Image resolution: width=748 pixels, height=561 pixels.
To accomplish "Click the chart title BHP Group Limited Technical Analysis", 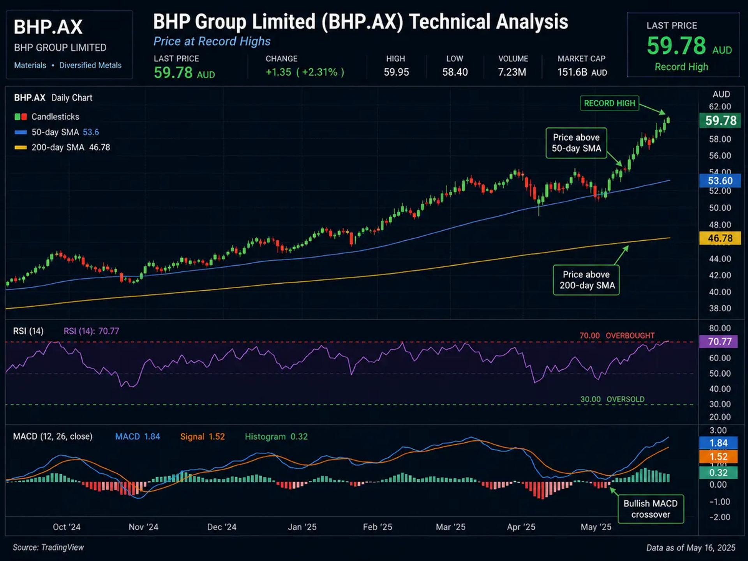I will pos(360,21).
